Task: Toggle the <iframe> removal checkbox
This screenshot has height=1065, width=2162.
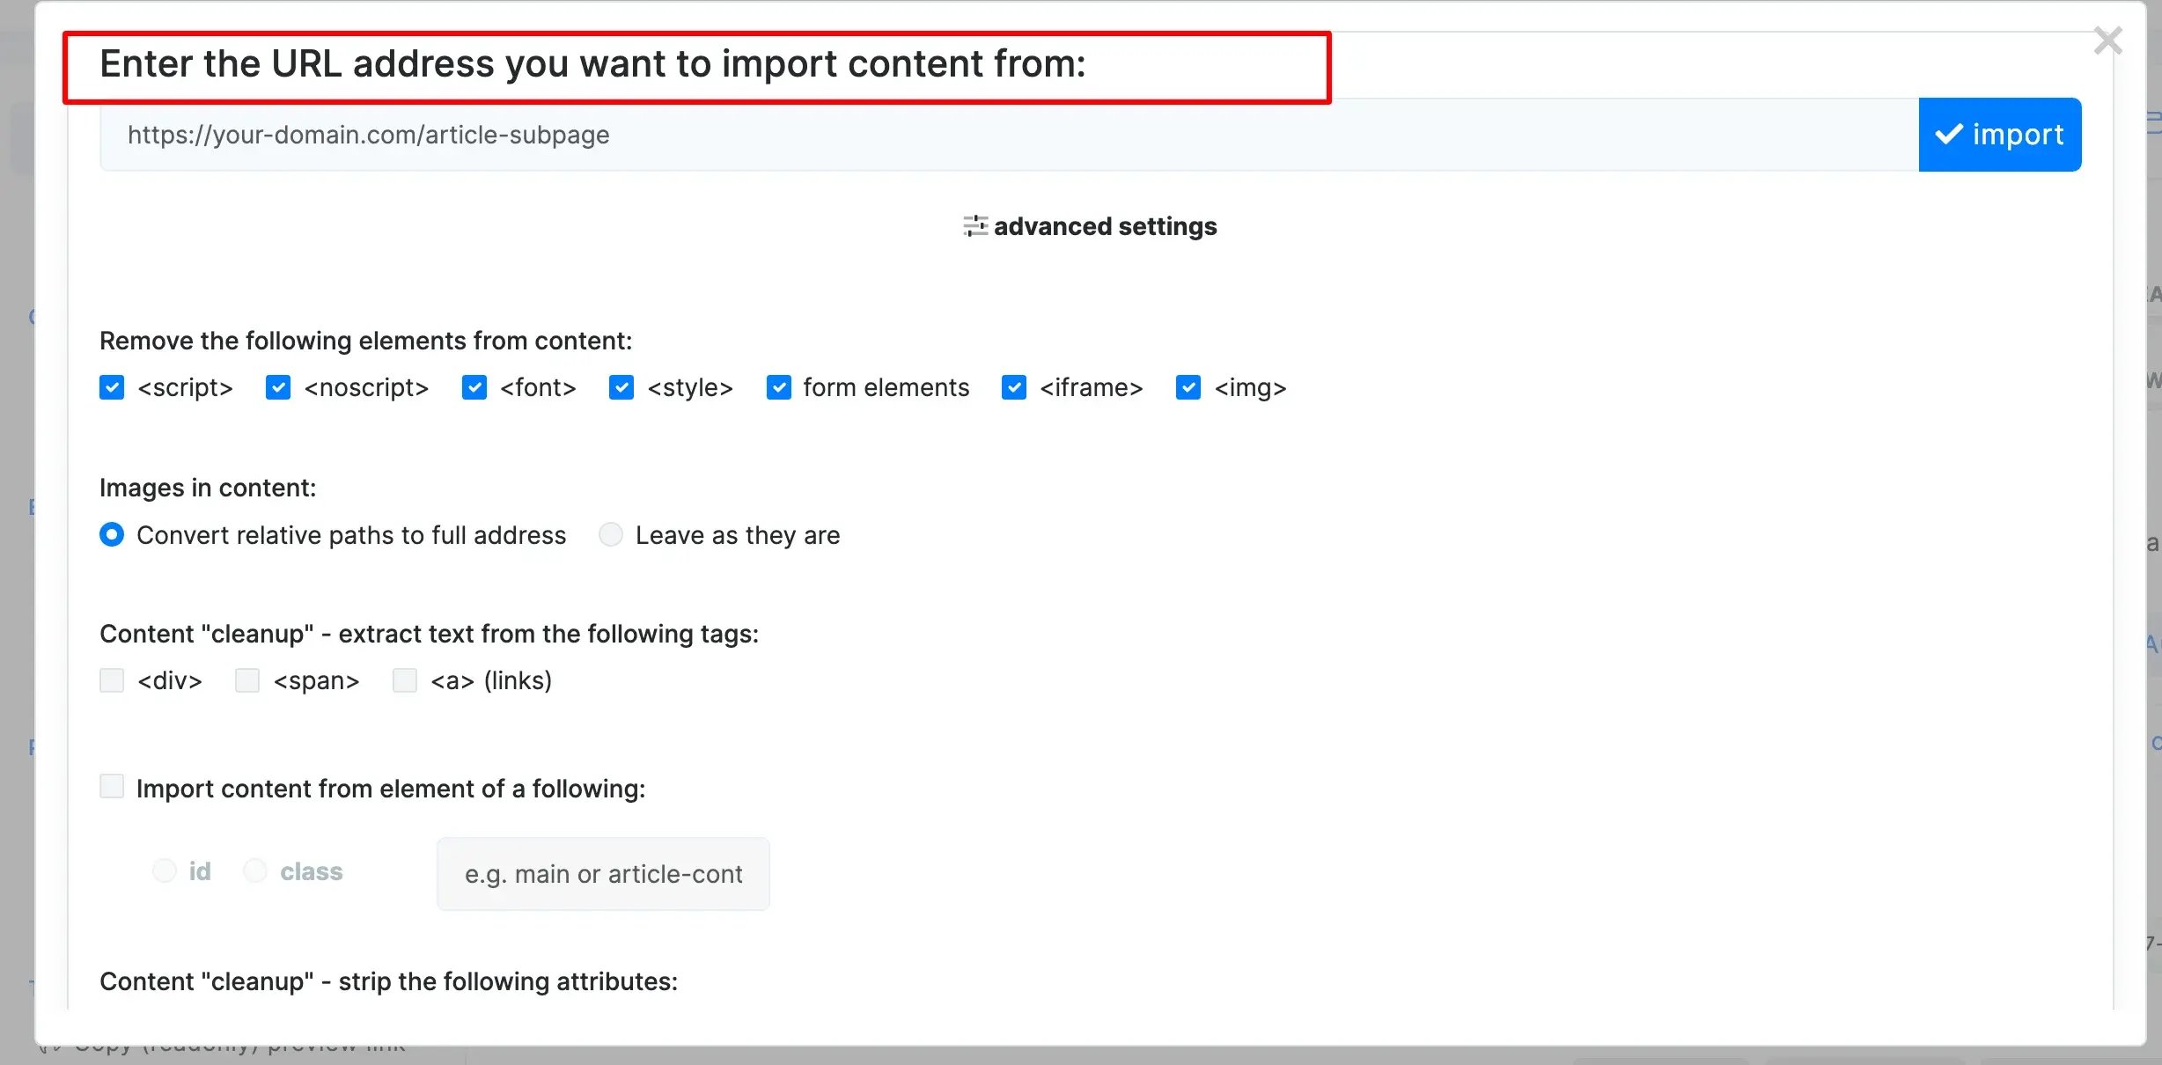Action: tap(1014, 387)
